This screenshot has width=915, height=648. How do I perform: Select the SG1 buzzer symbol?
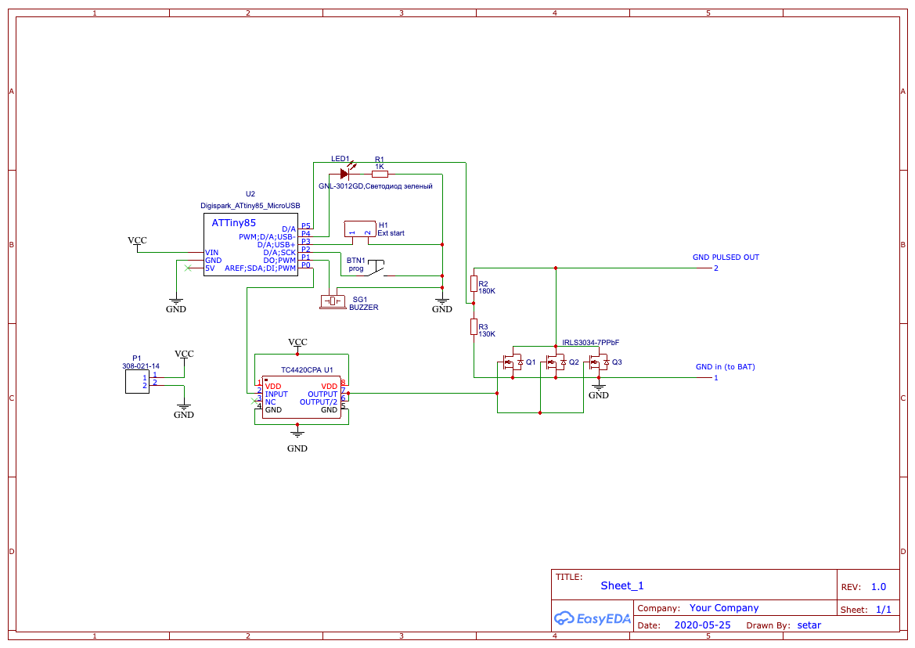(333, 301)
